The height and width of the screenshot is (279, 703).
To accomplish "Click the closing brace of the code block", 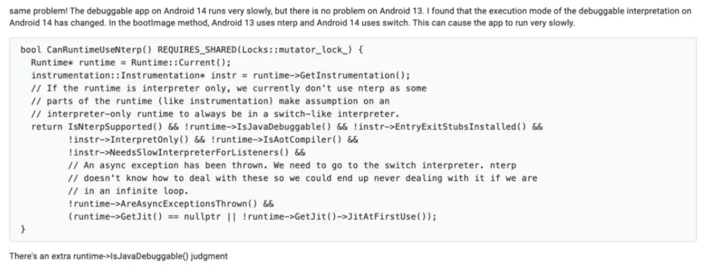I will point(23,228).
